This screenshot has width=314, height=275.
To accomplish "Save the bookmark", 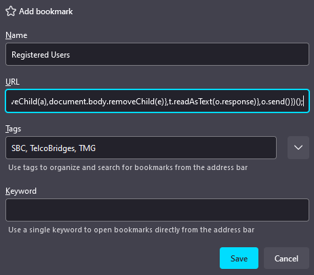I will coord(239,258).
